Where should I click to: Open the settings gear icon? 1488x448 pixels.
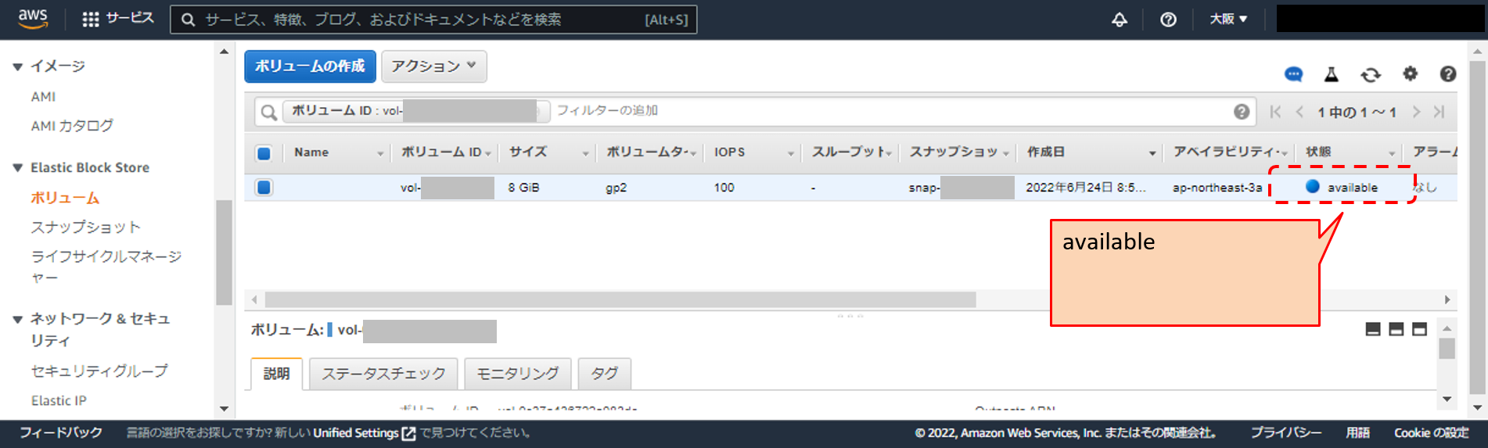[1410, 73]
